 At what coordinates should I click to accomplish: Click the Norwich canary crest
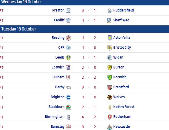[109, 77]
